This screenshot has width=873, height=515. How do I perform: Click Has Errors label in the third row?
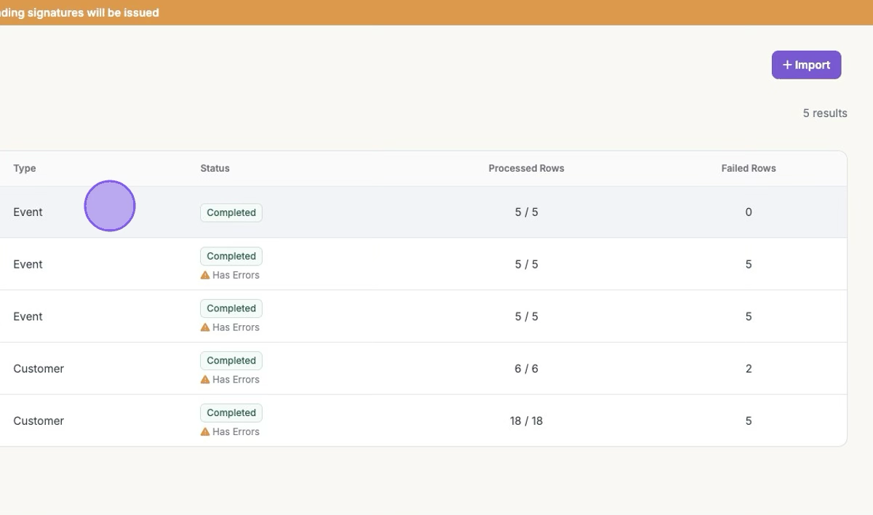coord(236,327)
